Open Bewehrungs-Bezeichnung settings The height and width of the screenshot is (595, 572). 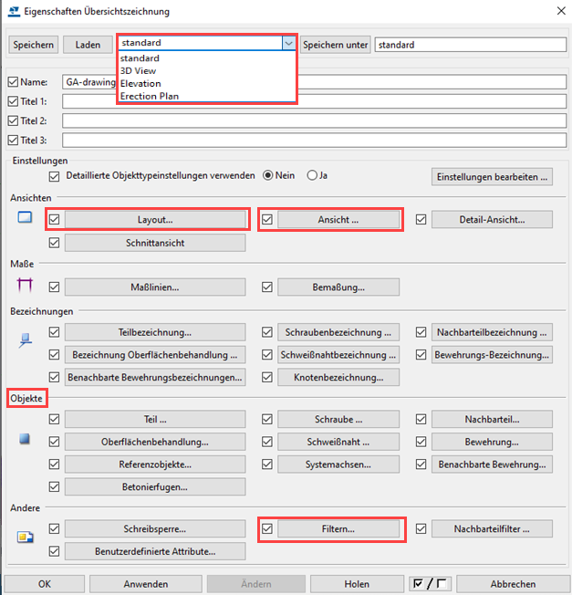pos(492,355)
